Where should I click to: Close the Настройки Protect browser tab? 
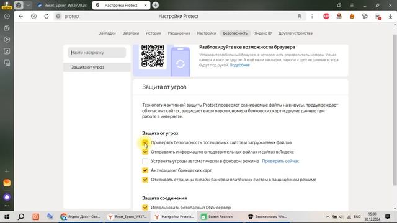pyautogui.click(x=145, y=5)
